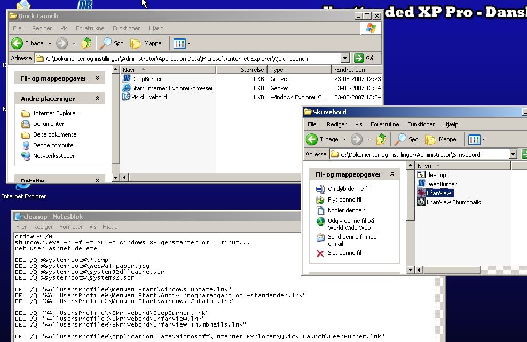Go up one folder level in Skrivebord window
This screenshot has height=342, width=527.
(x=381, y=139)
